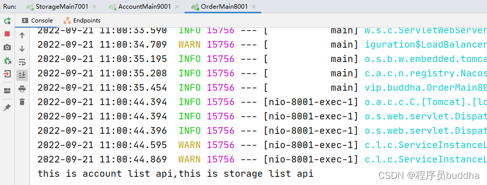Clear all console output with trash icon
487x185 pixels.
coord(22,101)
